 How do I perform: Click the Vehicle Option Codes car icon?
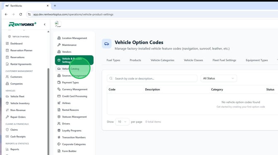107,44
